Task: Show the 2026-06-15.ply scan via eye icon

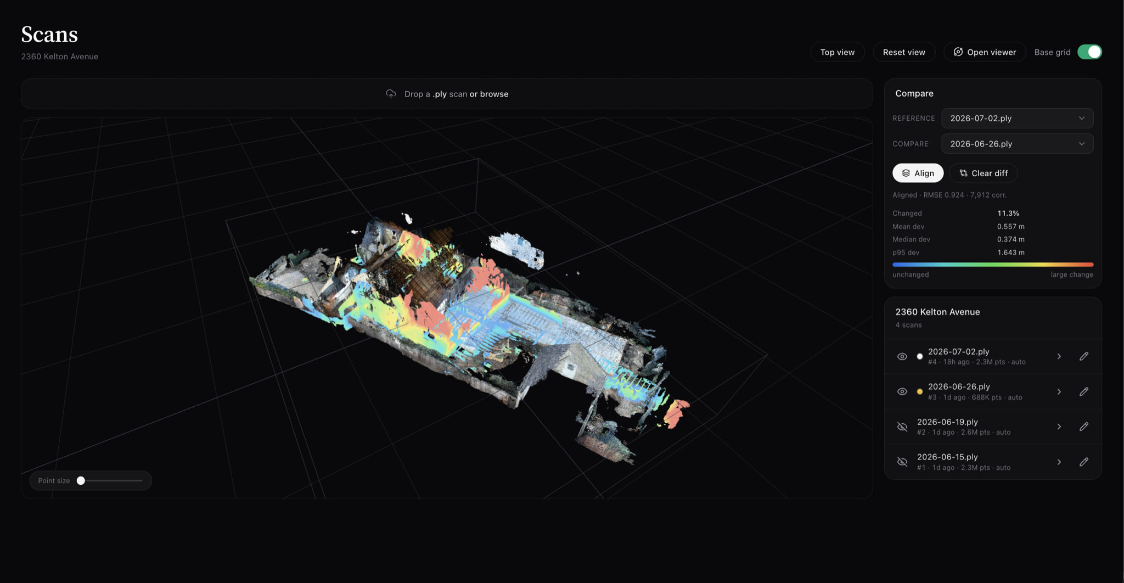Action: [x=902, y=462]
